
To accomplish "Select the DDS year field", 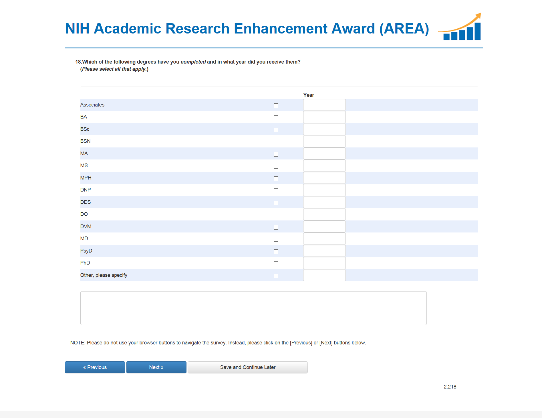I will tap(324, 202).
